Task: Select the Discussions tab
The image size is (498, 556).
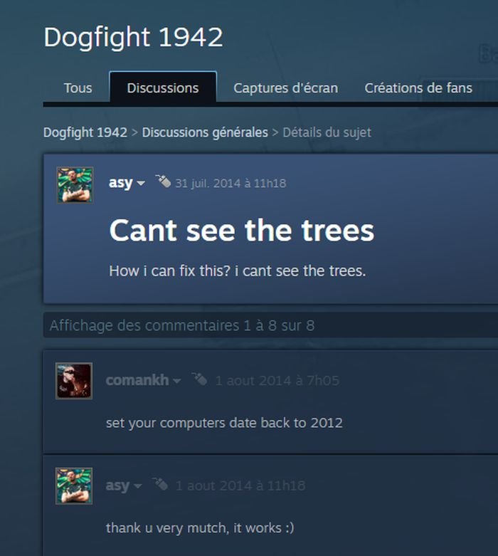Action: tap(163, 88)
